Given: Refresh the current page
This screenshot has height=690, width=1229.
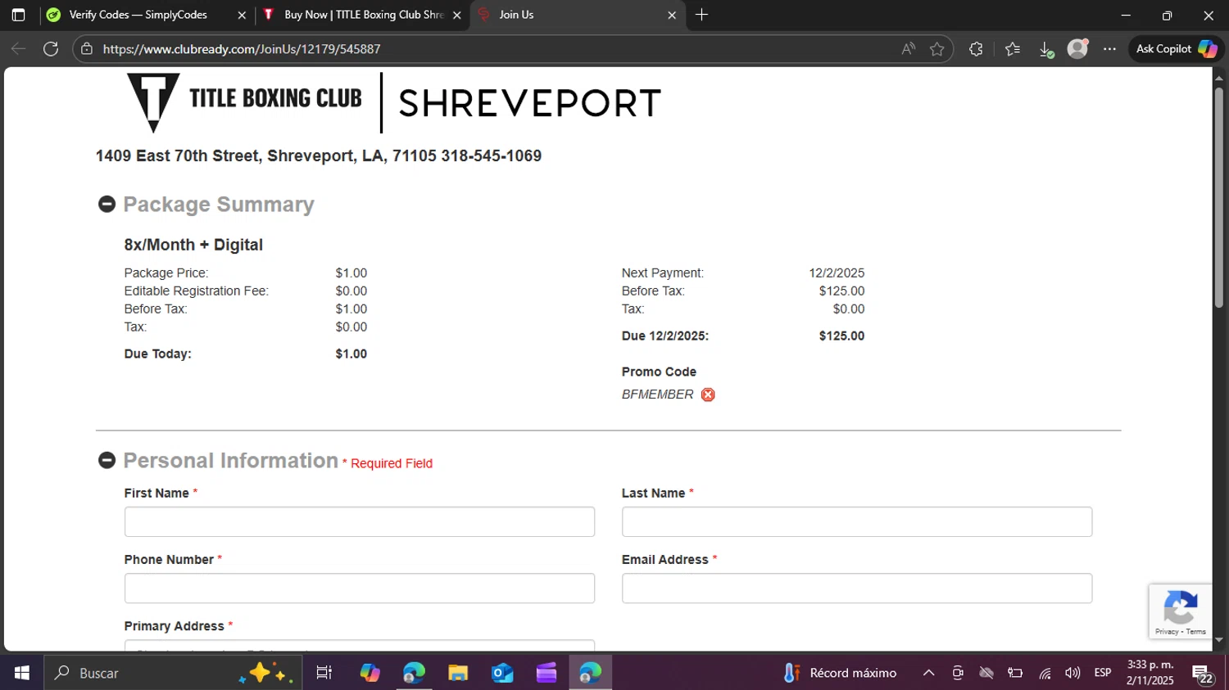Looking at the screenshot, I should [51, 49].
